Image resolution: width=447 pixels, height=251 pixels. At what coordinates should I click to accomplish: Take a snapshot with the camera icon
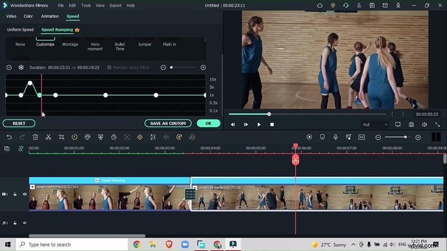(411, 124)
